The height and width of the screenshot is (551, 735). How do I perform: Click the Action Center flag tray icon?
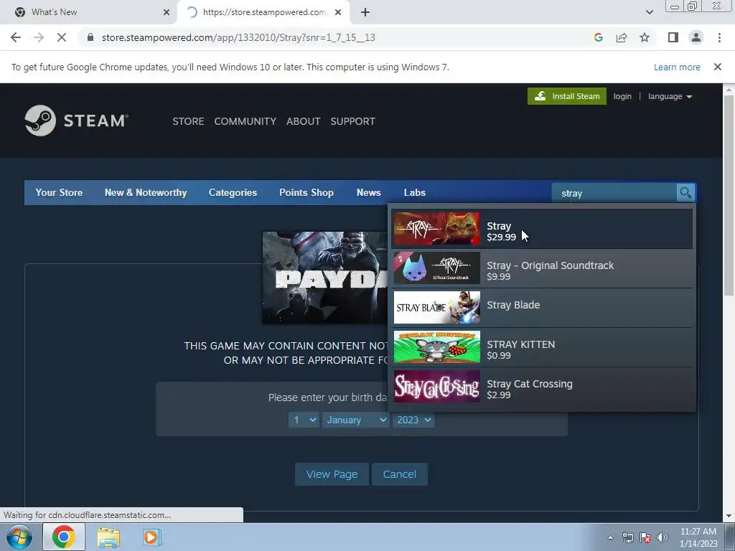click(645, 537)
